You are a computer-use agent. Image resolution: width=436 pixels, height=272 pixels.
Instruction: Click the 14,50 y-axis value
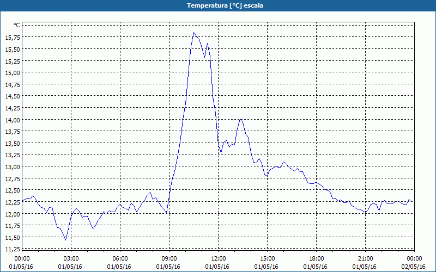[x=12, y=96]
